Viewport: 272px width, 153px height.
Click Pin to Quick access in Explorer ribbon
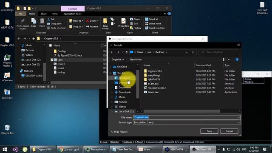(x=23, y=24)
